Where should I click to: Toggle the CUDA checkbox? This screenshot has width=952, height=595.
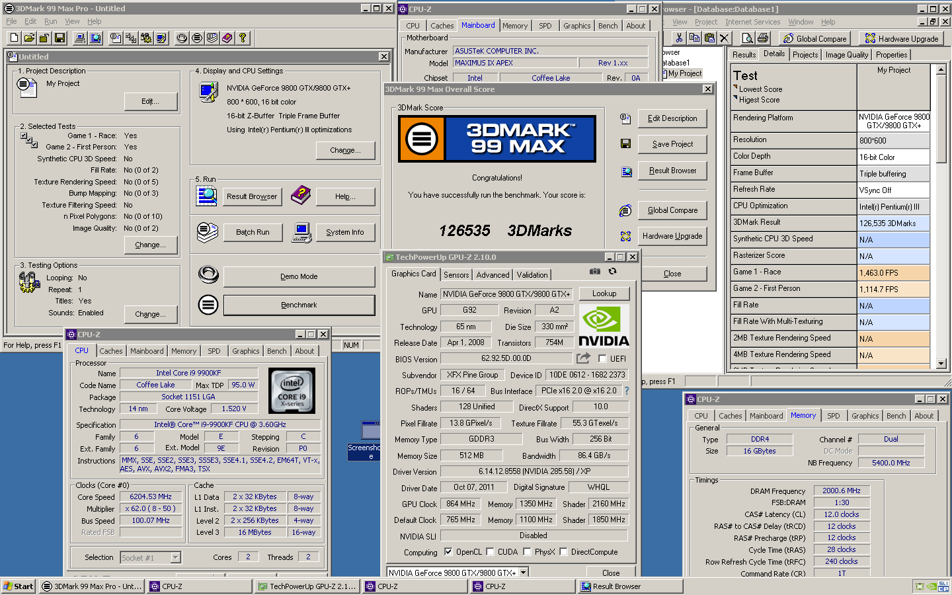coord(490,551)
